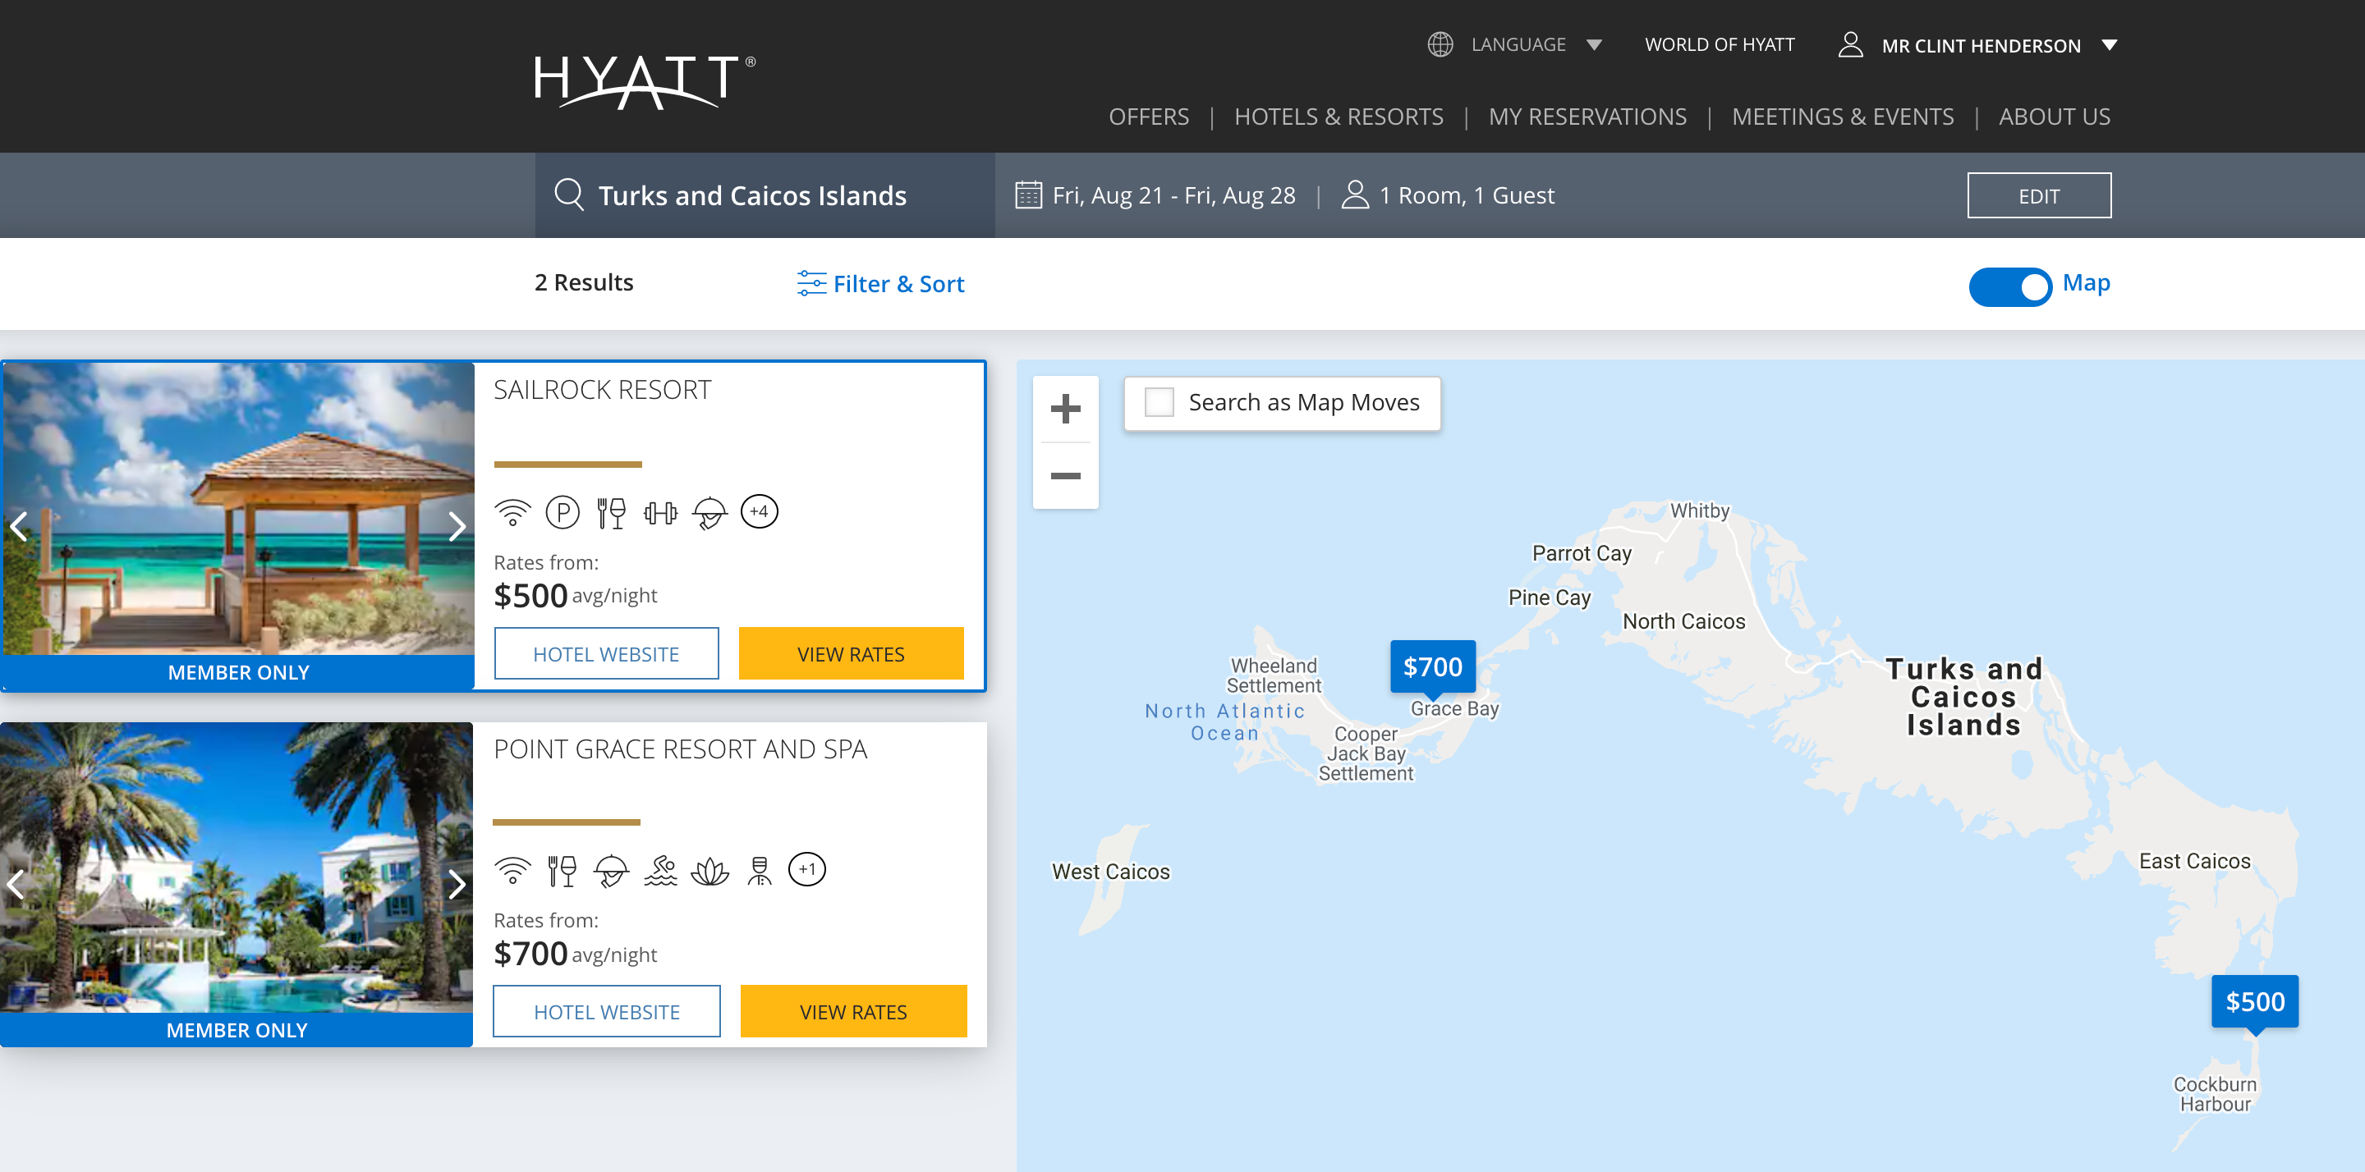The height and width of the screenshot is (1172, 2365).
Task: Click the $500 map price marker
Action: tap(2254, 1001)
